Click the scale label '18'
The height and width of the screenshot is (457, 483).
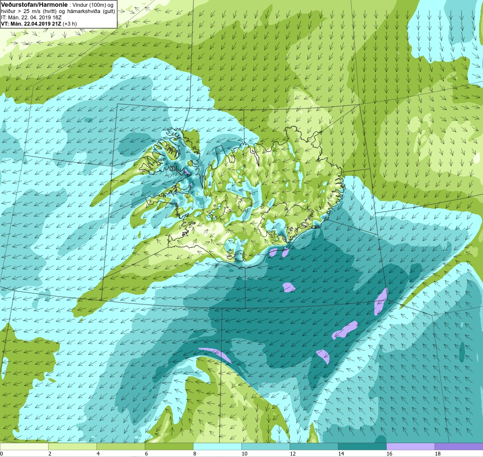pyautogui.click(x=438, y=454)
